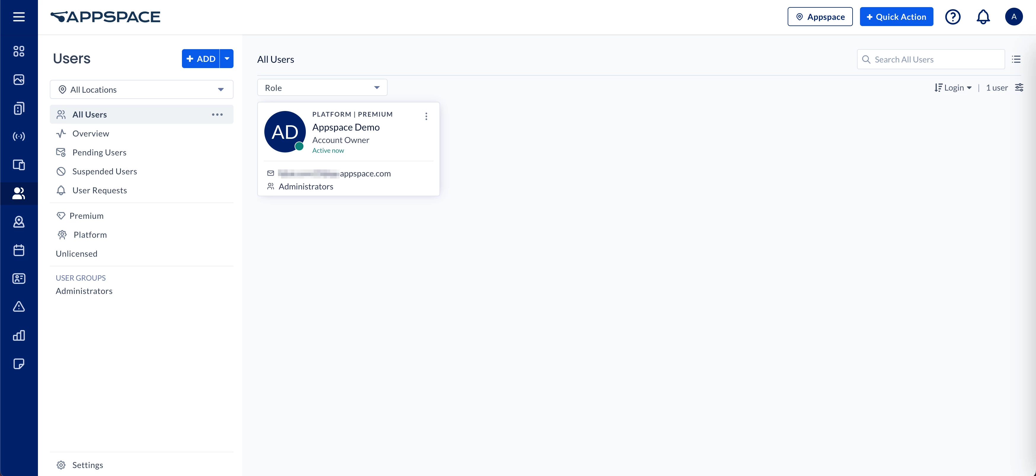Open the analytics bar chart icon

[18, 335]
